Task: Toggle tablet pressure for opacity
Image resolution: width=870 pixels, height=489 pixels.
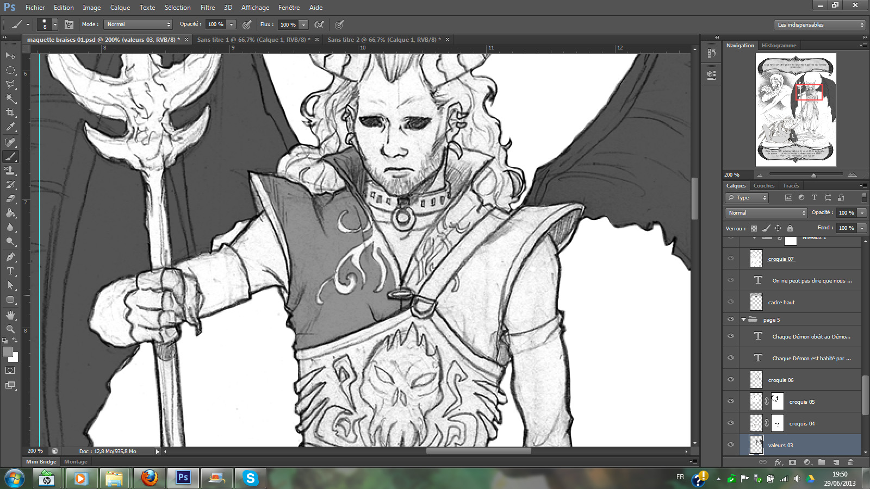Action: (x=247, y=24)
